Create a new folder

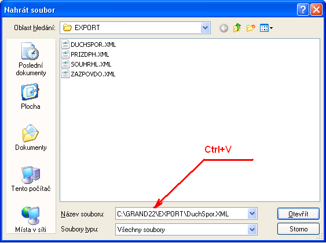click(251, 28)
